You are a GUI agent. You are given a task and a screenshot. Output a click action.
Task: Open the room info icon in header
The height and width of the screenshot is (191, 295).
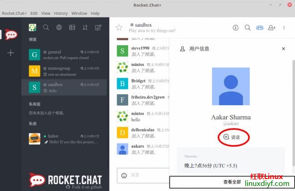(236, 28)
